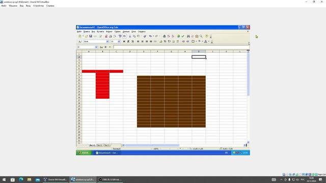
Task: Switch to the Лист2 sheet tab
Action: tap(100, 145)
